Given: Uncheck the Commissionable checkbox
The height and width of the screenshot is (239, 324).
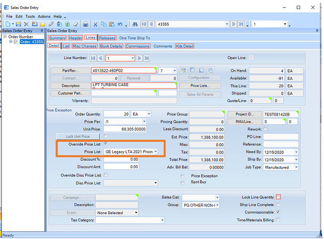Looking at the screenshot, I should pos(278,212).
